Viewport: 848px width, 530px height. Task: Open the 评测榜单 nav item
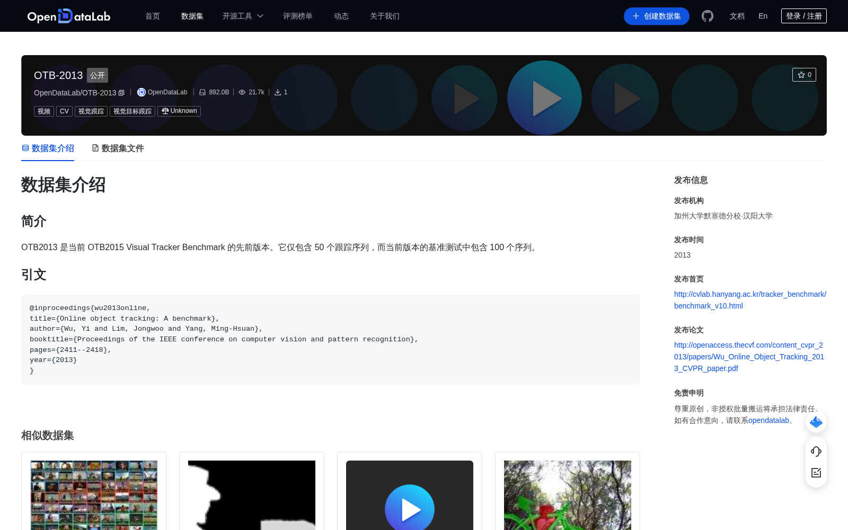pyautogui.click(x=298, y=16)
